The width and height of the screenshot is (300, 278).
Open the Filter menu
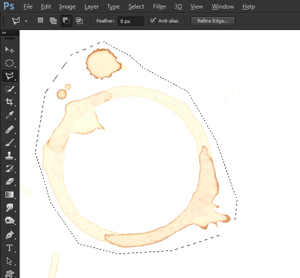pos(159,6)
